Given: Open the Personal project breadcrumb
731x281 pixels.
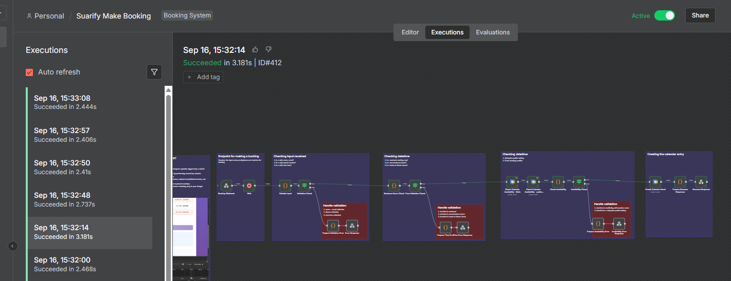Looking at the screenshot, I should pos(49,16).
